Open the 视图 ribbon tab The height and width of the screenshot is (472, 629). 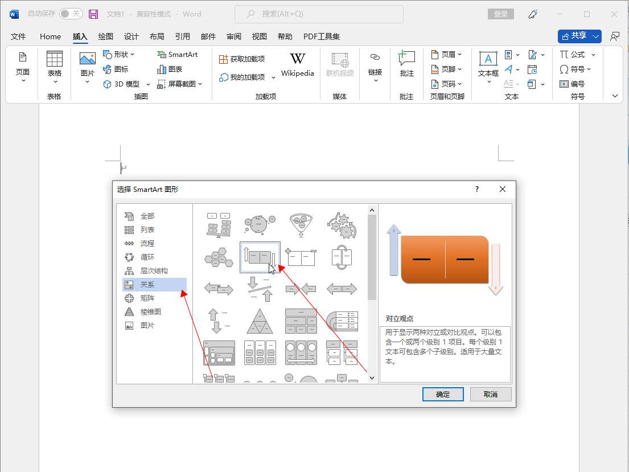[260, 36]
